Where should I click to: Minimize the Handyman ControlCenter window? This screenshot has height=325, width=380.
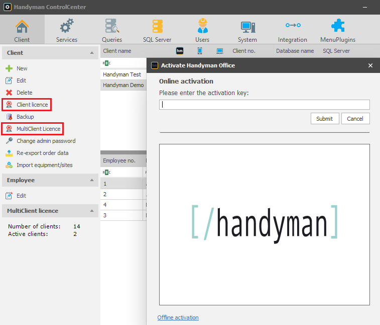coord(365,7)
